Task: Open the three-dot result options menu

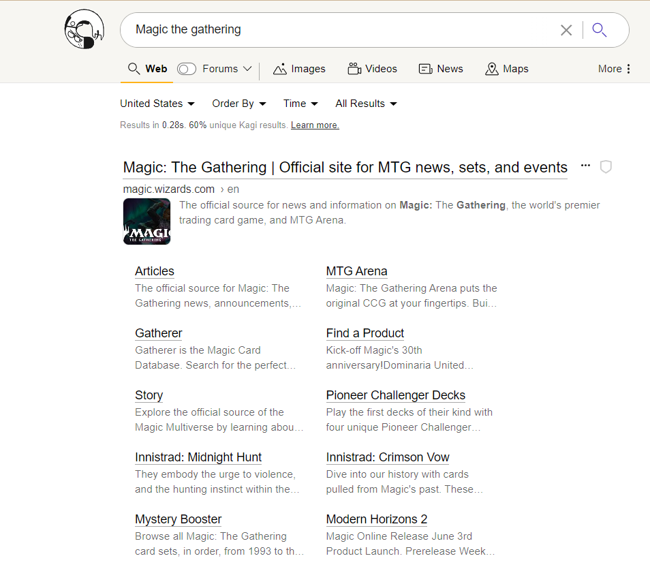Action: (x=585, y=166)
